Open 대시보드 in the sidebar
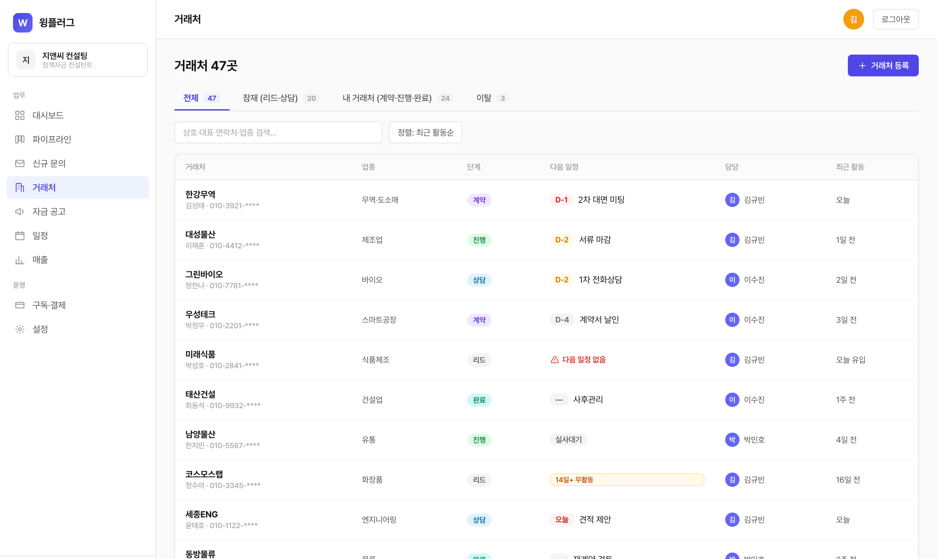The width and height of the screenshot is (937, 559). 78,115
